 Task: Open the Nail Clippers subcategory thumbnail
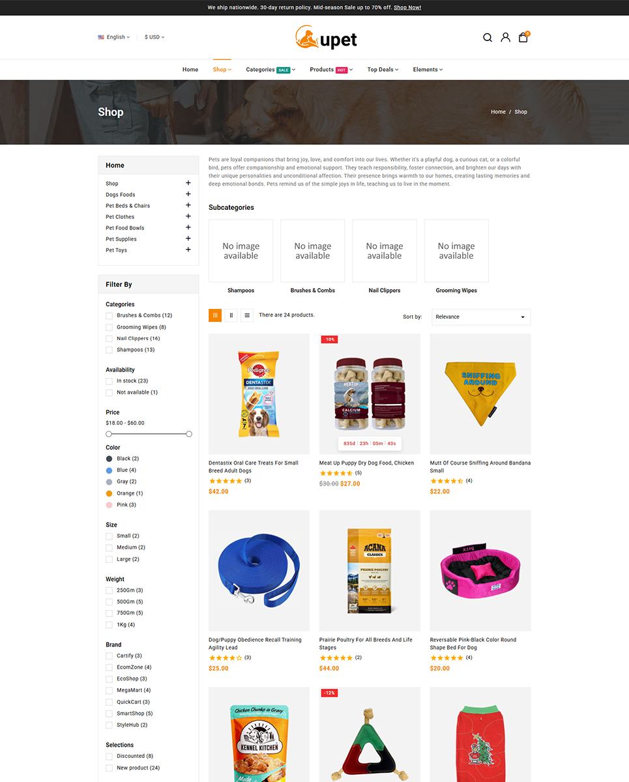pyautogui.click(x=385, y=251)
